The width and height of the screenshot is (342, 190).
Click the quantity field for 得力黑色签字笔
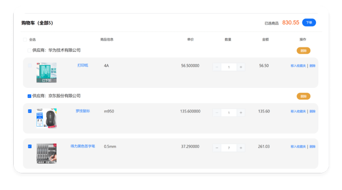(229, 148)
